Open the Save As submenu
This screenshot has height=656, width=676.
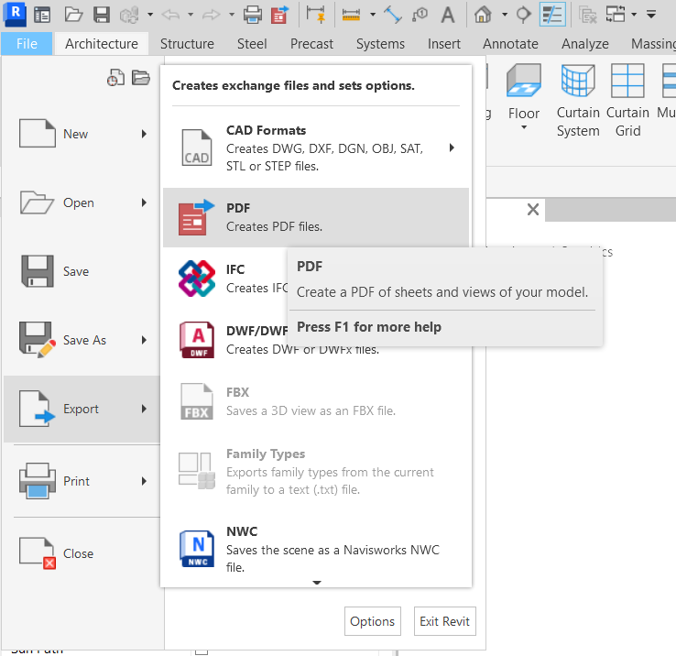point(82,340)
